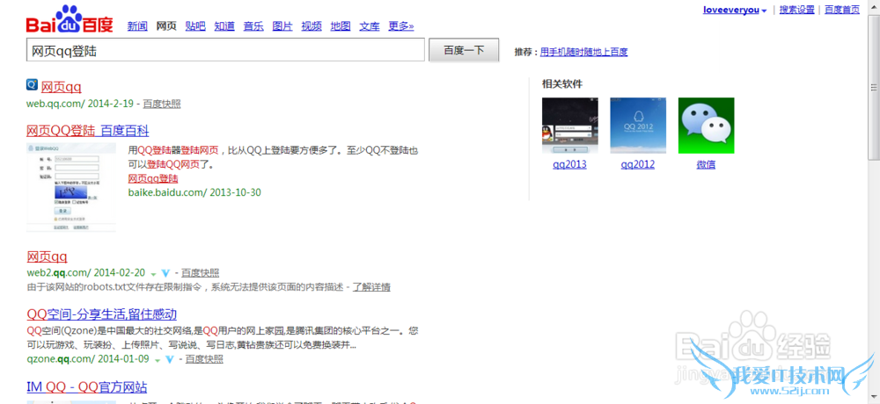
Task: View 百度快照 for web.qq.com result
Action: point(162,104)
